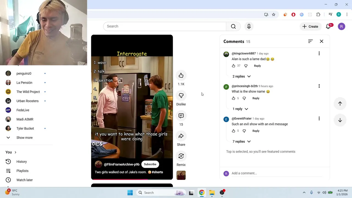
Task: Go to previous short with up arrow
Action: 340,104
